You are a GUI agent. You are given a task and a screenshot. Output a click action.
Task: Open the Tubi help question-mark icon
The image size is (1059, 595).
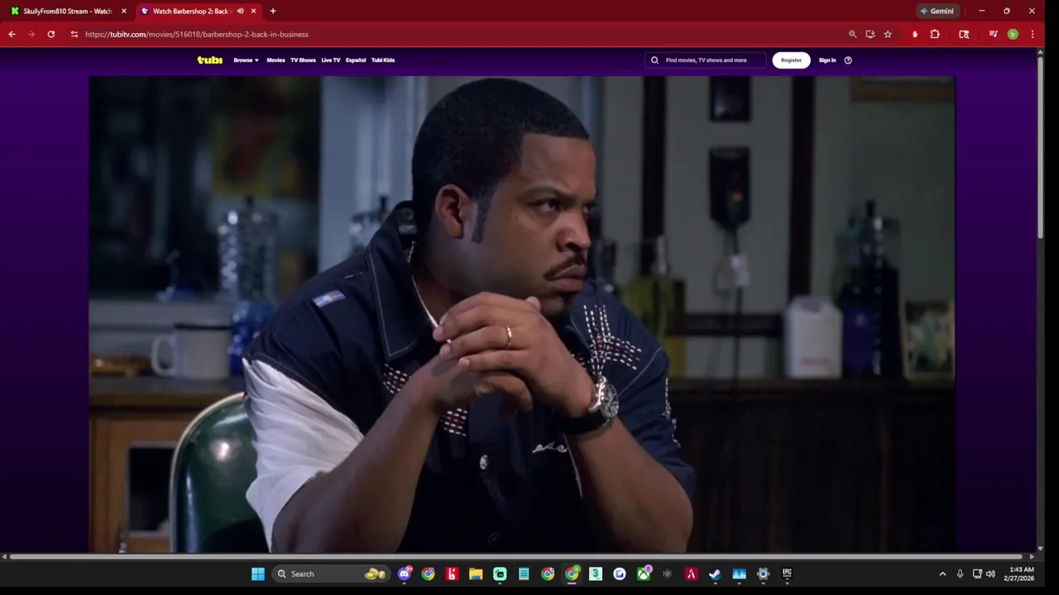tap(848, 59)
